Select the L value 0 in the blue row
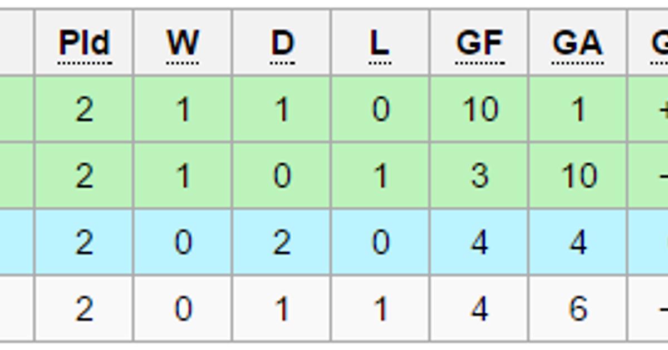 (381, 242)
